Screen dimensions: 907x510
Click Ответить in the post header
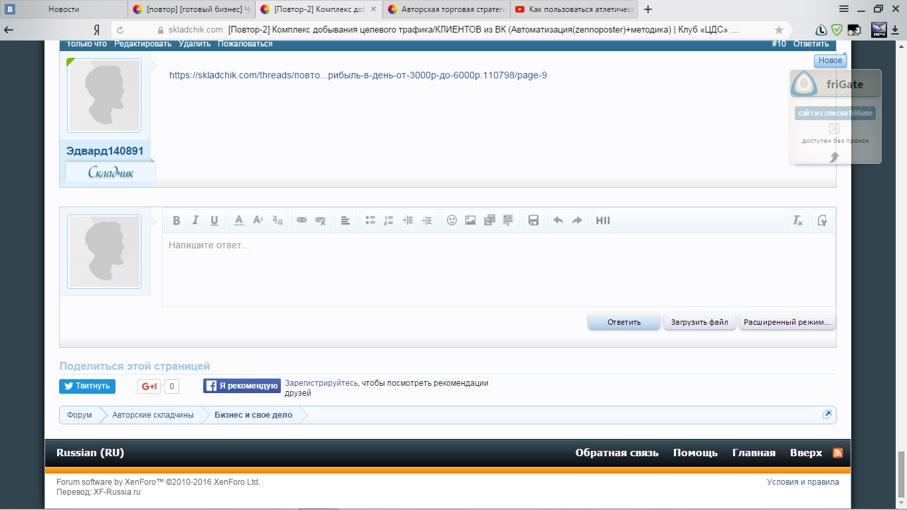(x=811, y=44)
